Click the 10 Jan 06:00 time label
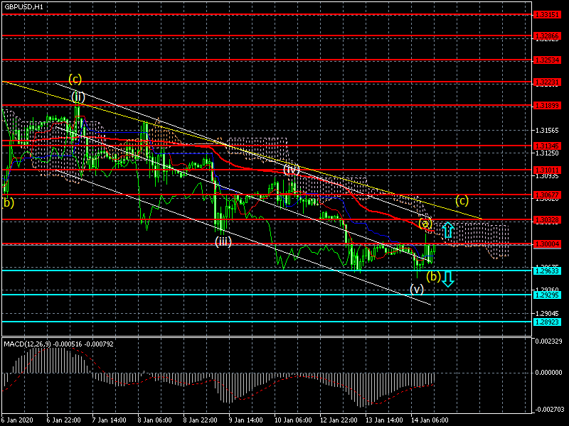 (x=293, y=420)
